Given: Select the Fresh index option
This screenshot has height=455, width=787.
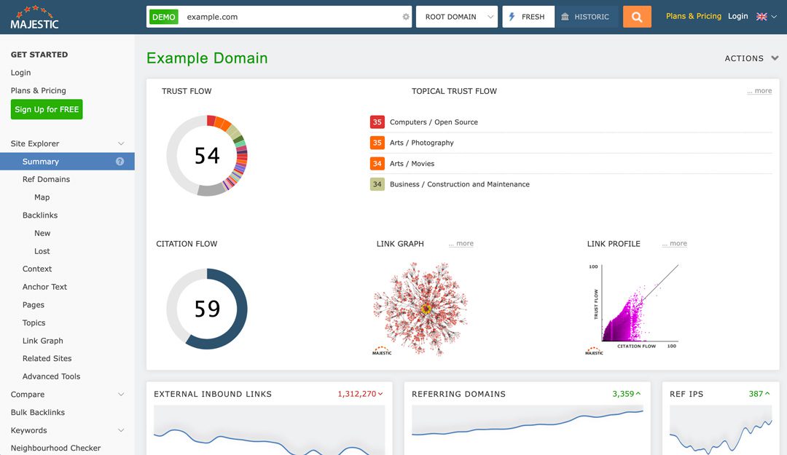Looking at the screenshot, I should tap(528, 17).
